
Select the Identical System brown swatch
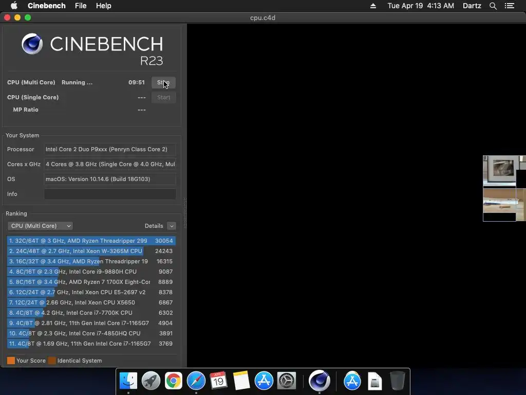pos(52,361)
